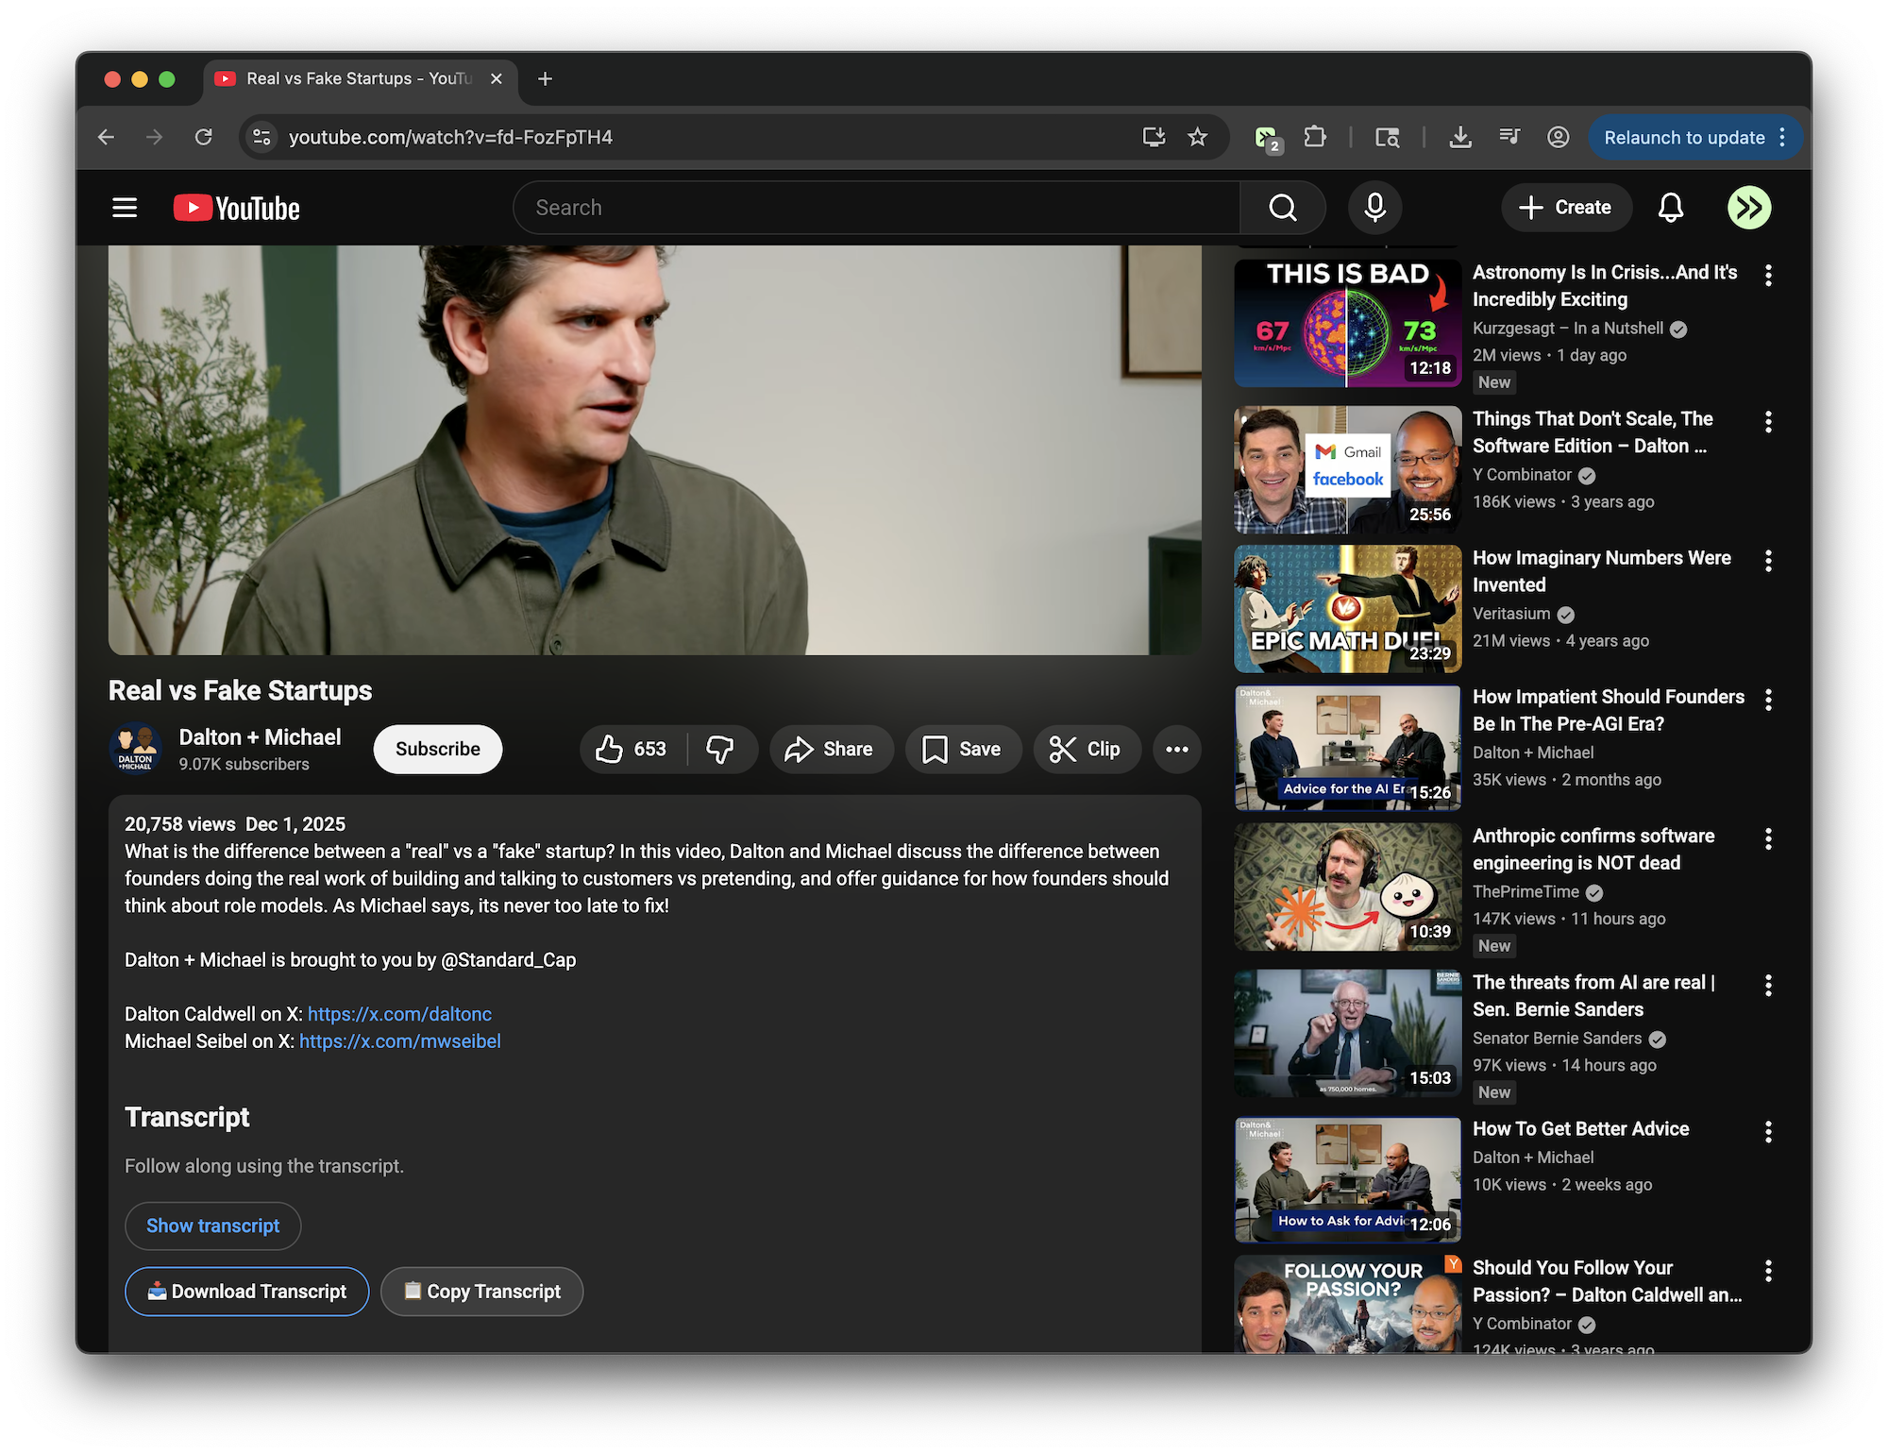Open the browser extensions puzzle icon
This screenshot has width=1888, height=1454.
[x=1314, y=138]
